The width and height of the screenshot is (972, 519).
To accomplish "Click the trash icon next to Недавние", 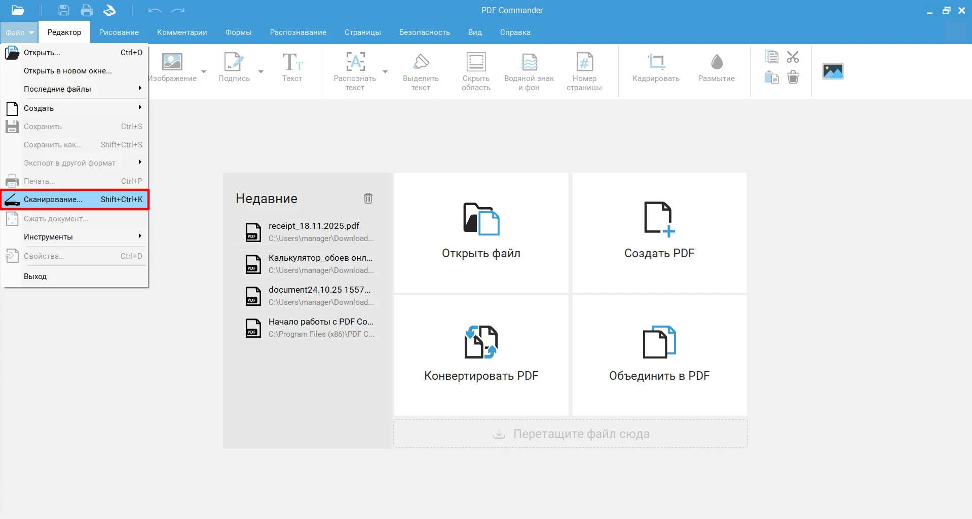I will tap(368, 198).
